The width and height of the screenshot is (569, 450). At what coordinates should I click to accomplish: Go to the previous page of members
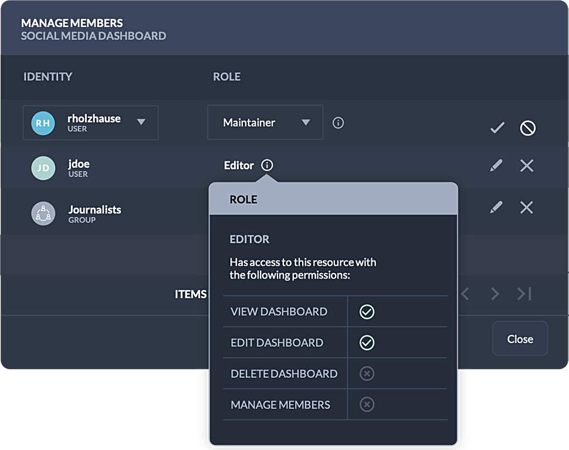pos(465,293)
